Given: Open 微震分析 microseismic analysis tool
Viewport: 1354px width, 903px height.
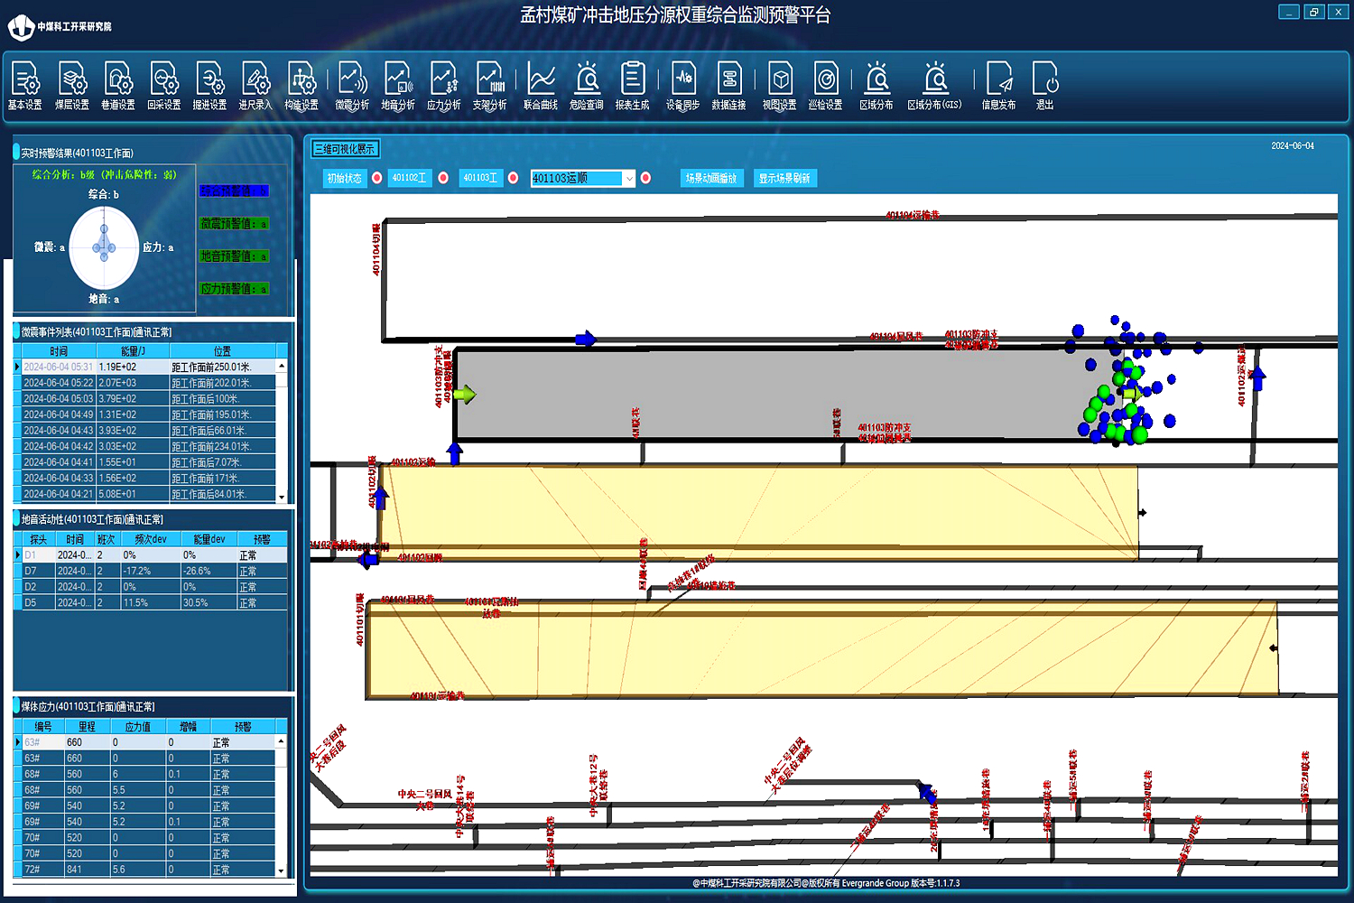Looking at the screenshot, I should pyautogui.click(x=352, y=85).
